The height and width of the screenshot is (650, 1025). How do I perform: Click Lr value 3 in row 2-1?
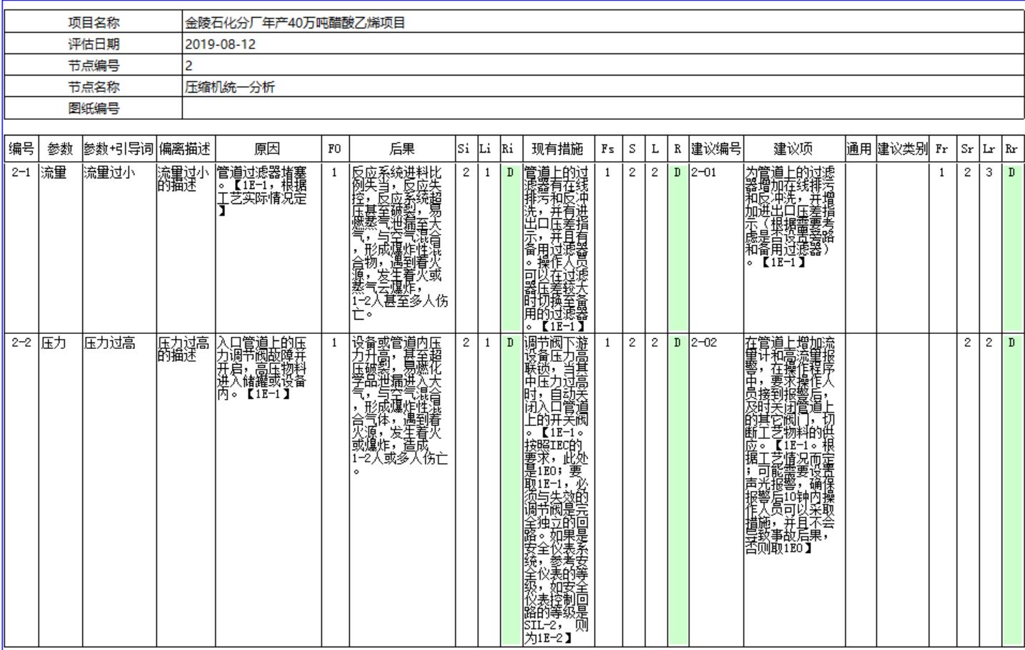(989, 247)
